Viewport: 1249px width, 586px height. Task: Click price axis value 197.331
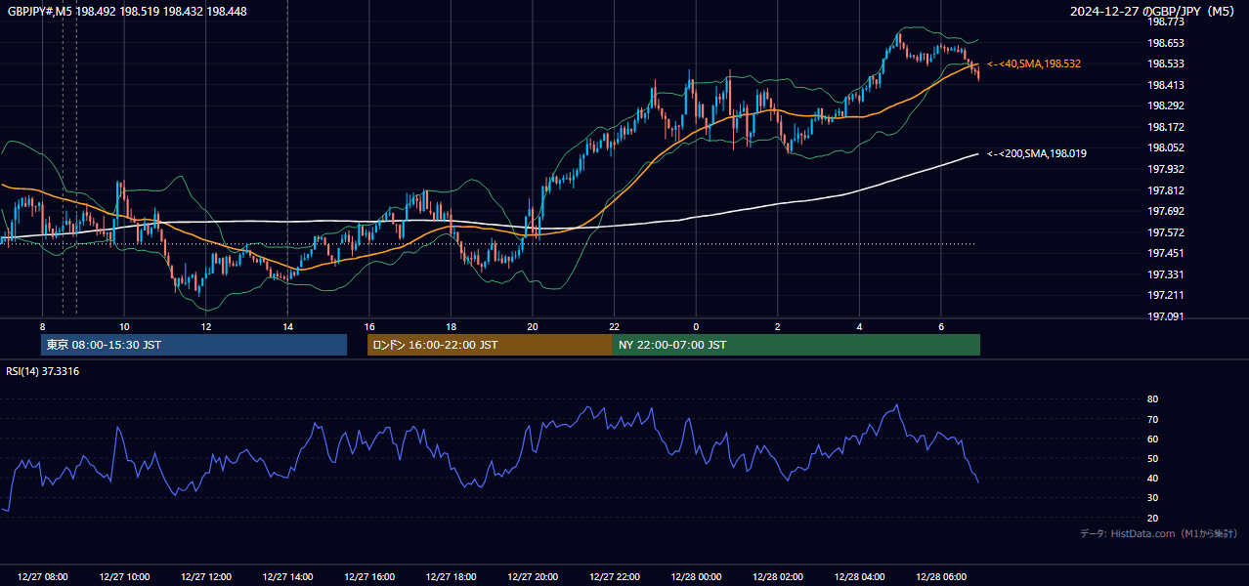click(1166, 274)
